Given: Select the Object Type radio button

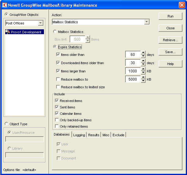Looking at the screenshot, I should [6, 124].
